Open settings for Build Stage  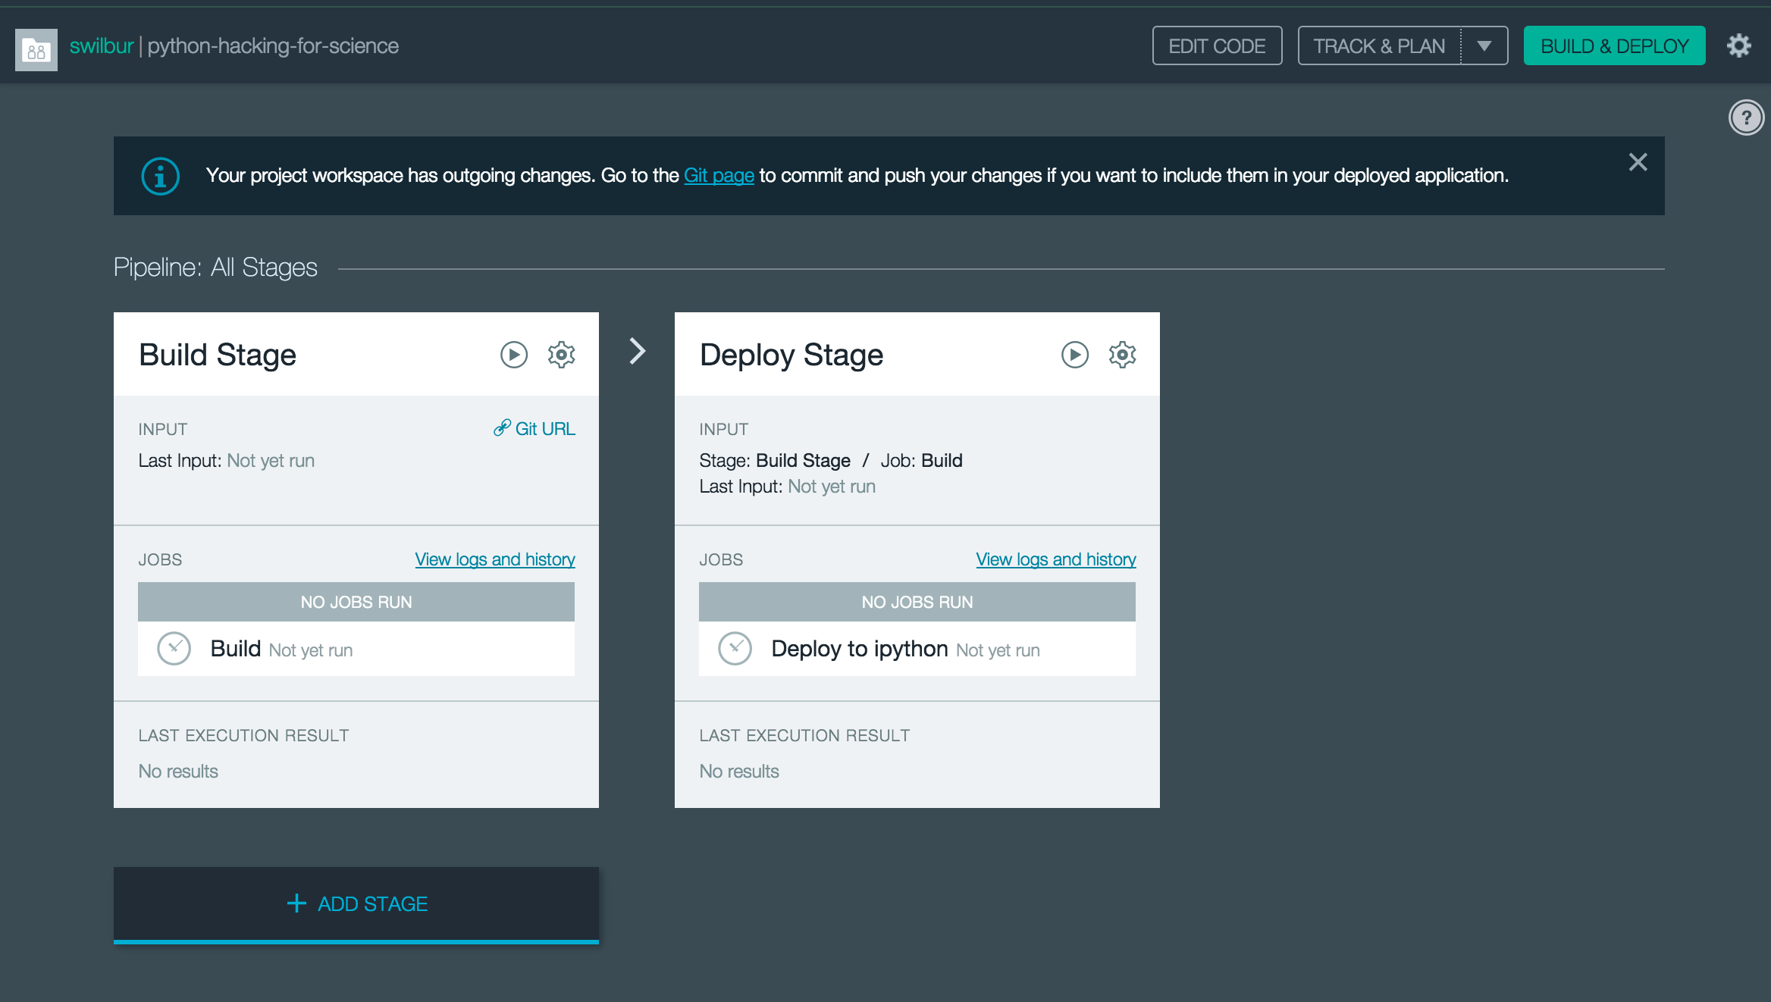pyautogui.click(x=560, y=354)
